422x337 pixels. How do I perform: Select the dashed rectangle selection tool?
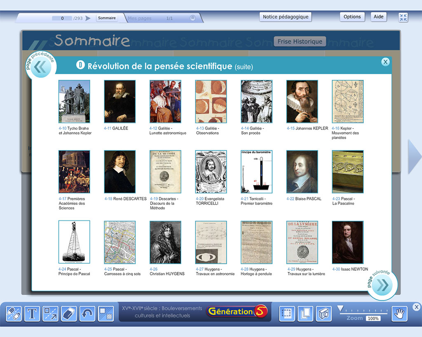[287, 314]
